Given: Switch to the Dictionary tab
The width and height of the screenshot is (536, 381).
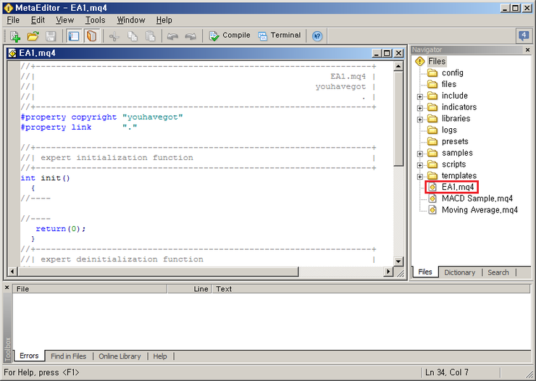Looking at the screenshot, I should [x=460, y=272].
